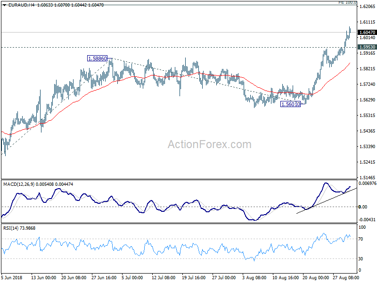Click the 1.55315 price axis value
The width and height of the screenshot is (377, 283).
point(367,115)
